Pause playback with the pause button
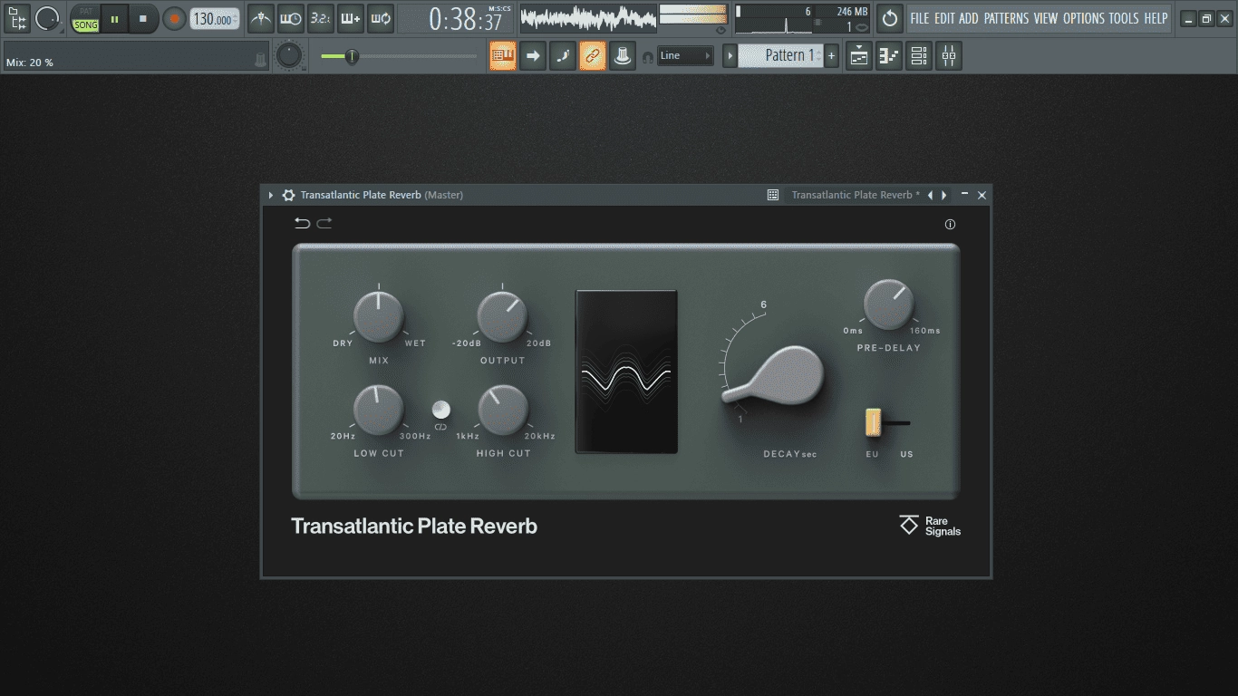The width and height of the screenshot is (1238, 696). tap(114, 18)
